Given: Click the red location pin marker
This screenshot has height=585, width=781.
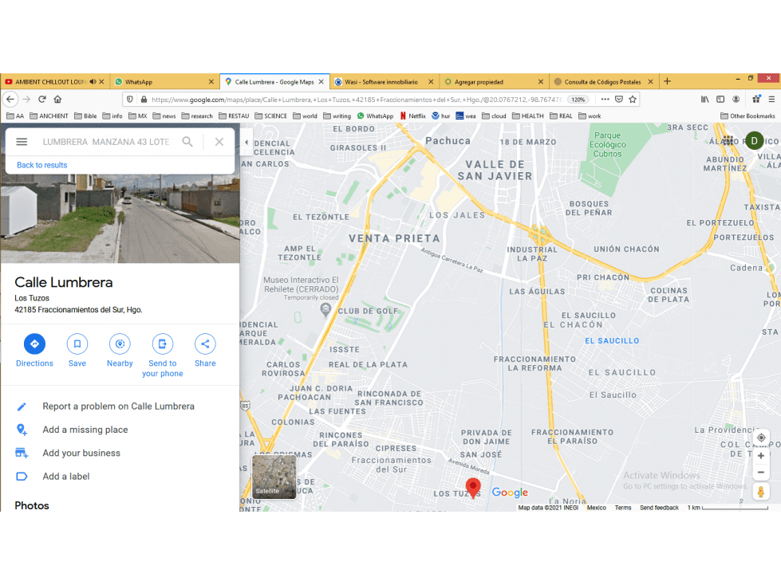Looking at the screenshot, I should pos(473,487).
